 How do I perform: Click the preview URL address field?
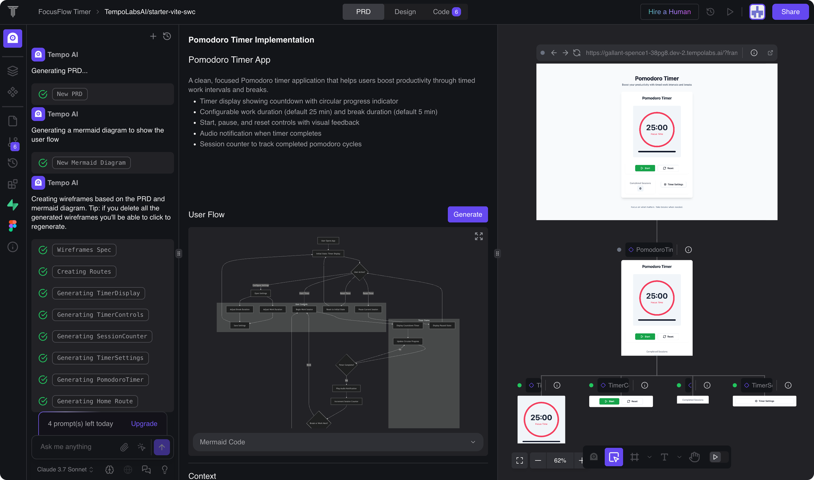point(662,53)
